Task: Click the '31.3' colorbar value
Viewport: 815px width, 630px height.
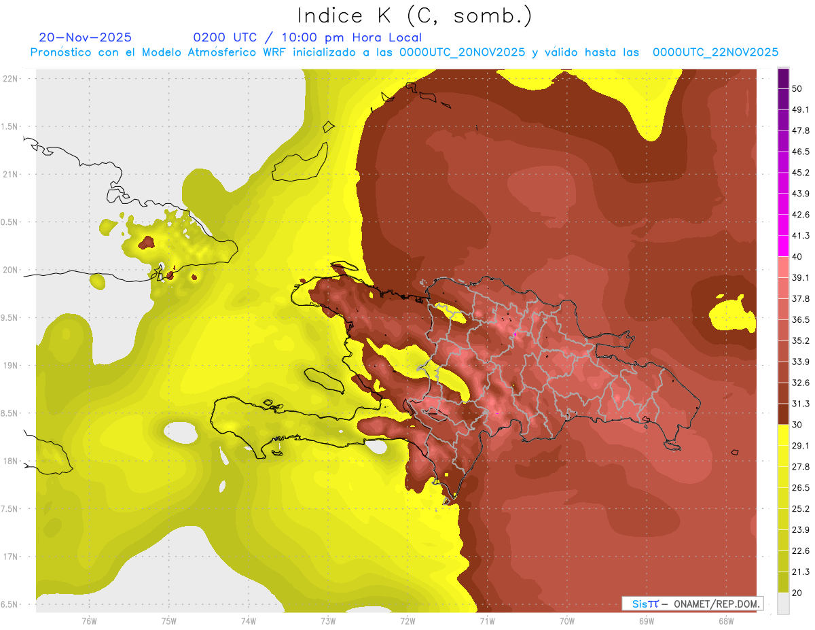Action: pyautogui.click(x=801, y=404)
